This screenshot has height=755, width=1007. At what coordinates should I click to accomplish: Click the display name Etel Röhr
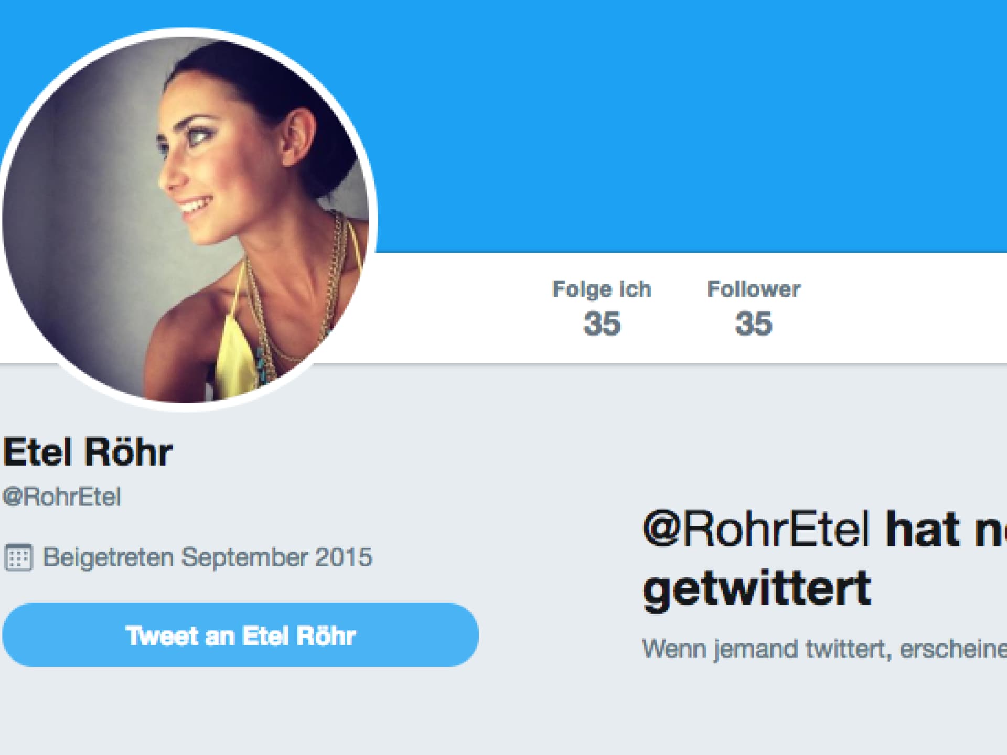[88, 452]
